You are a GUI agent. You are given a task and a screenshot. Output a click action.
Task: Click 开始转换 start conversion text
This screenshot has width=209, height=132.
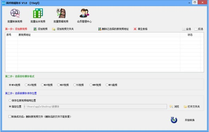pos(190,120)
